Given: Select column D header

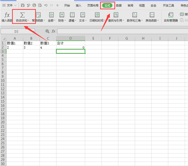Looking at the screenshot, I should click(x=71, y=39).
